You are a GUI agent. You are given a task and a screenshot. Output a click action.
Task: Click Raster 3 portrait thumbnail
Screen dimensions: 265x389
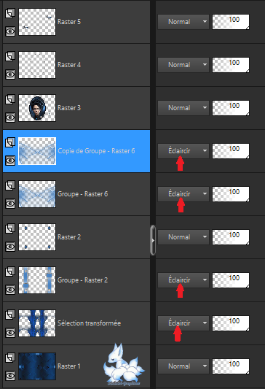37,108
